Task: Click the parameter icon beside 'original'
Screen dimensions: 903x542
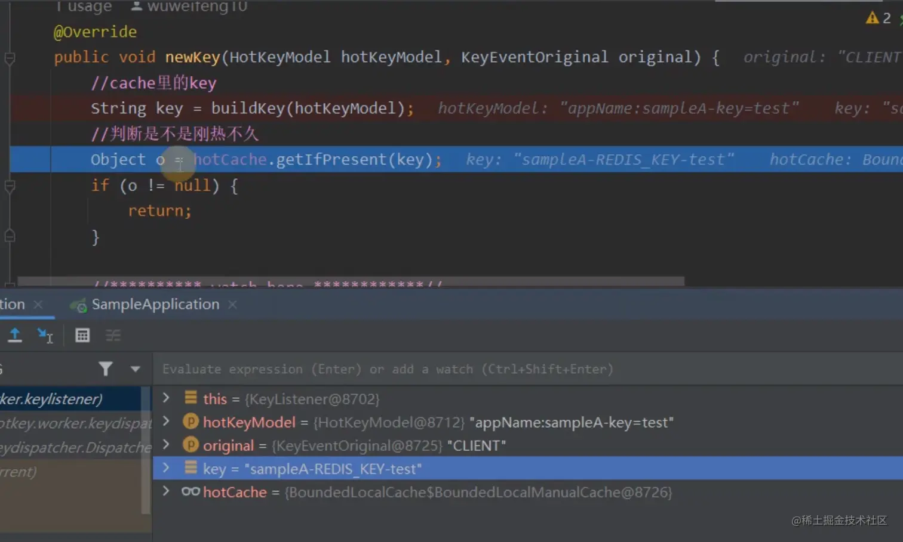Action: 191,445
